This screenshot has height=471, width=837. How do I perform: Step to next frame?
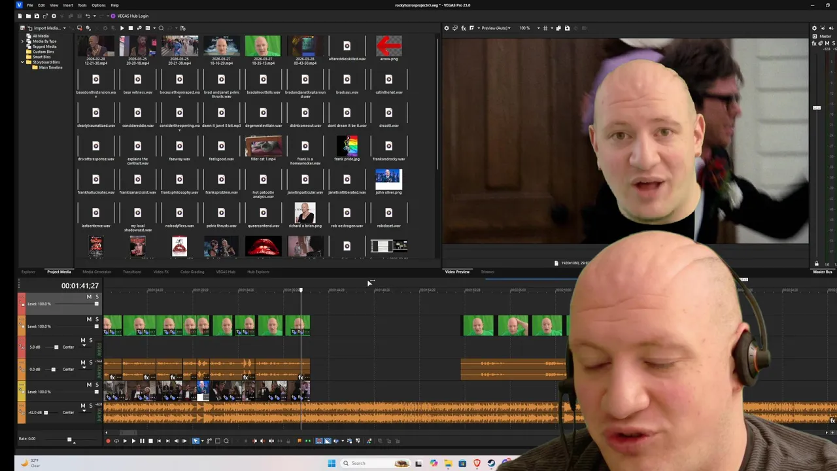tap(184, 441)
